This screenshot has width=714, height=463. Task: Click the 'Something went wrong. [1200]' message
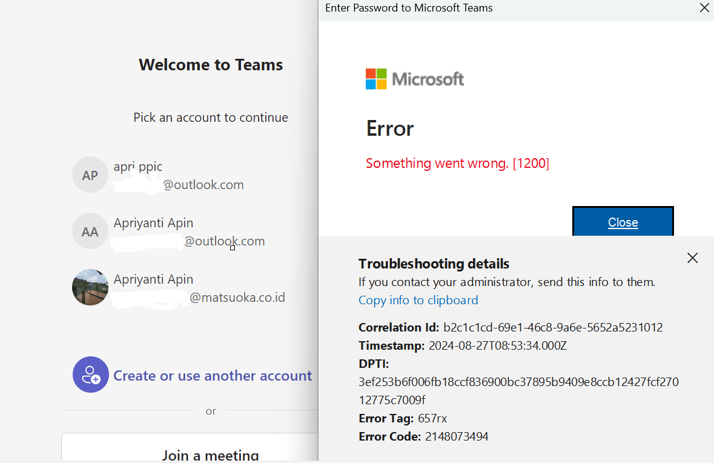click(457, 163)
